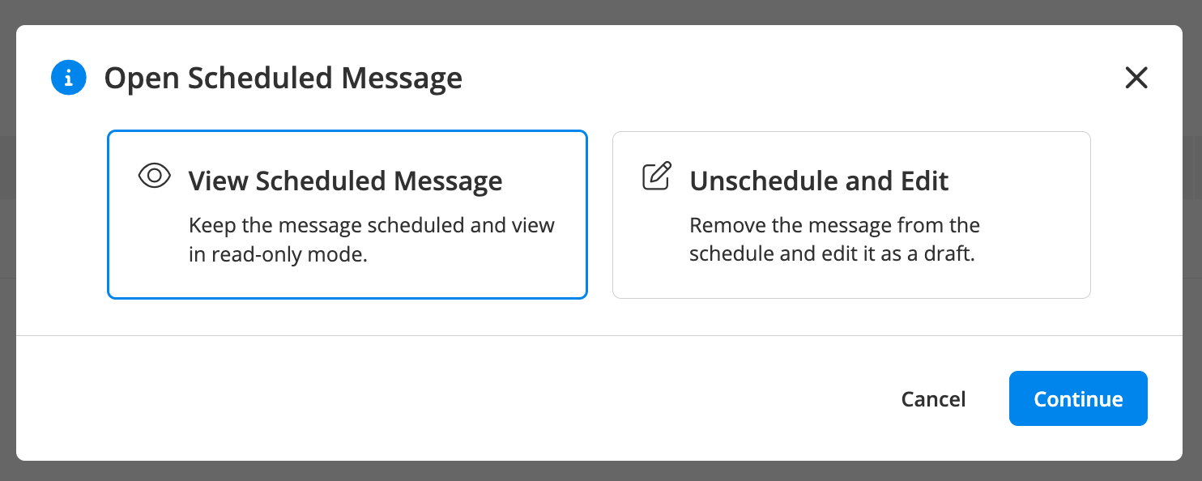Image resolution: width=1202 pixels, height=481 pixels.
Task: Click the blue info icon beside the title
Action: tap(69, 78)
